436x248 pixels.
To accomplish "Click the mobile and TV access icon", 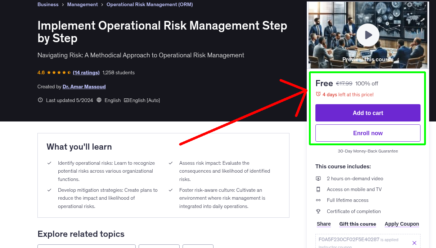I will (x=318, y=189).
